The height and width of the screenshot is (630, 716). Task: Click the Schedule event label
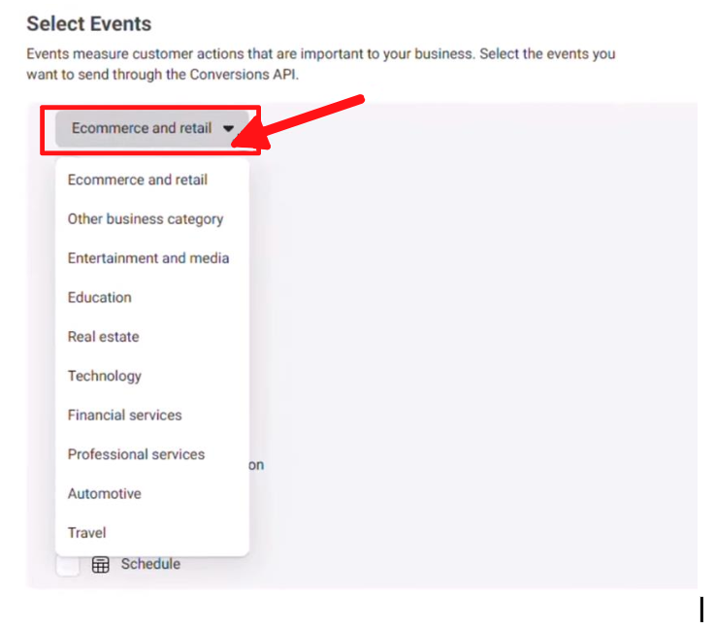150,564
